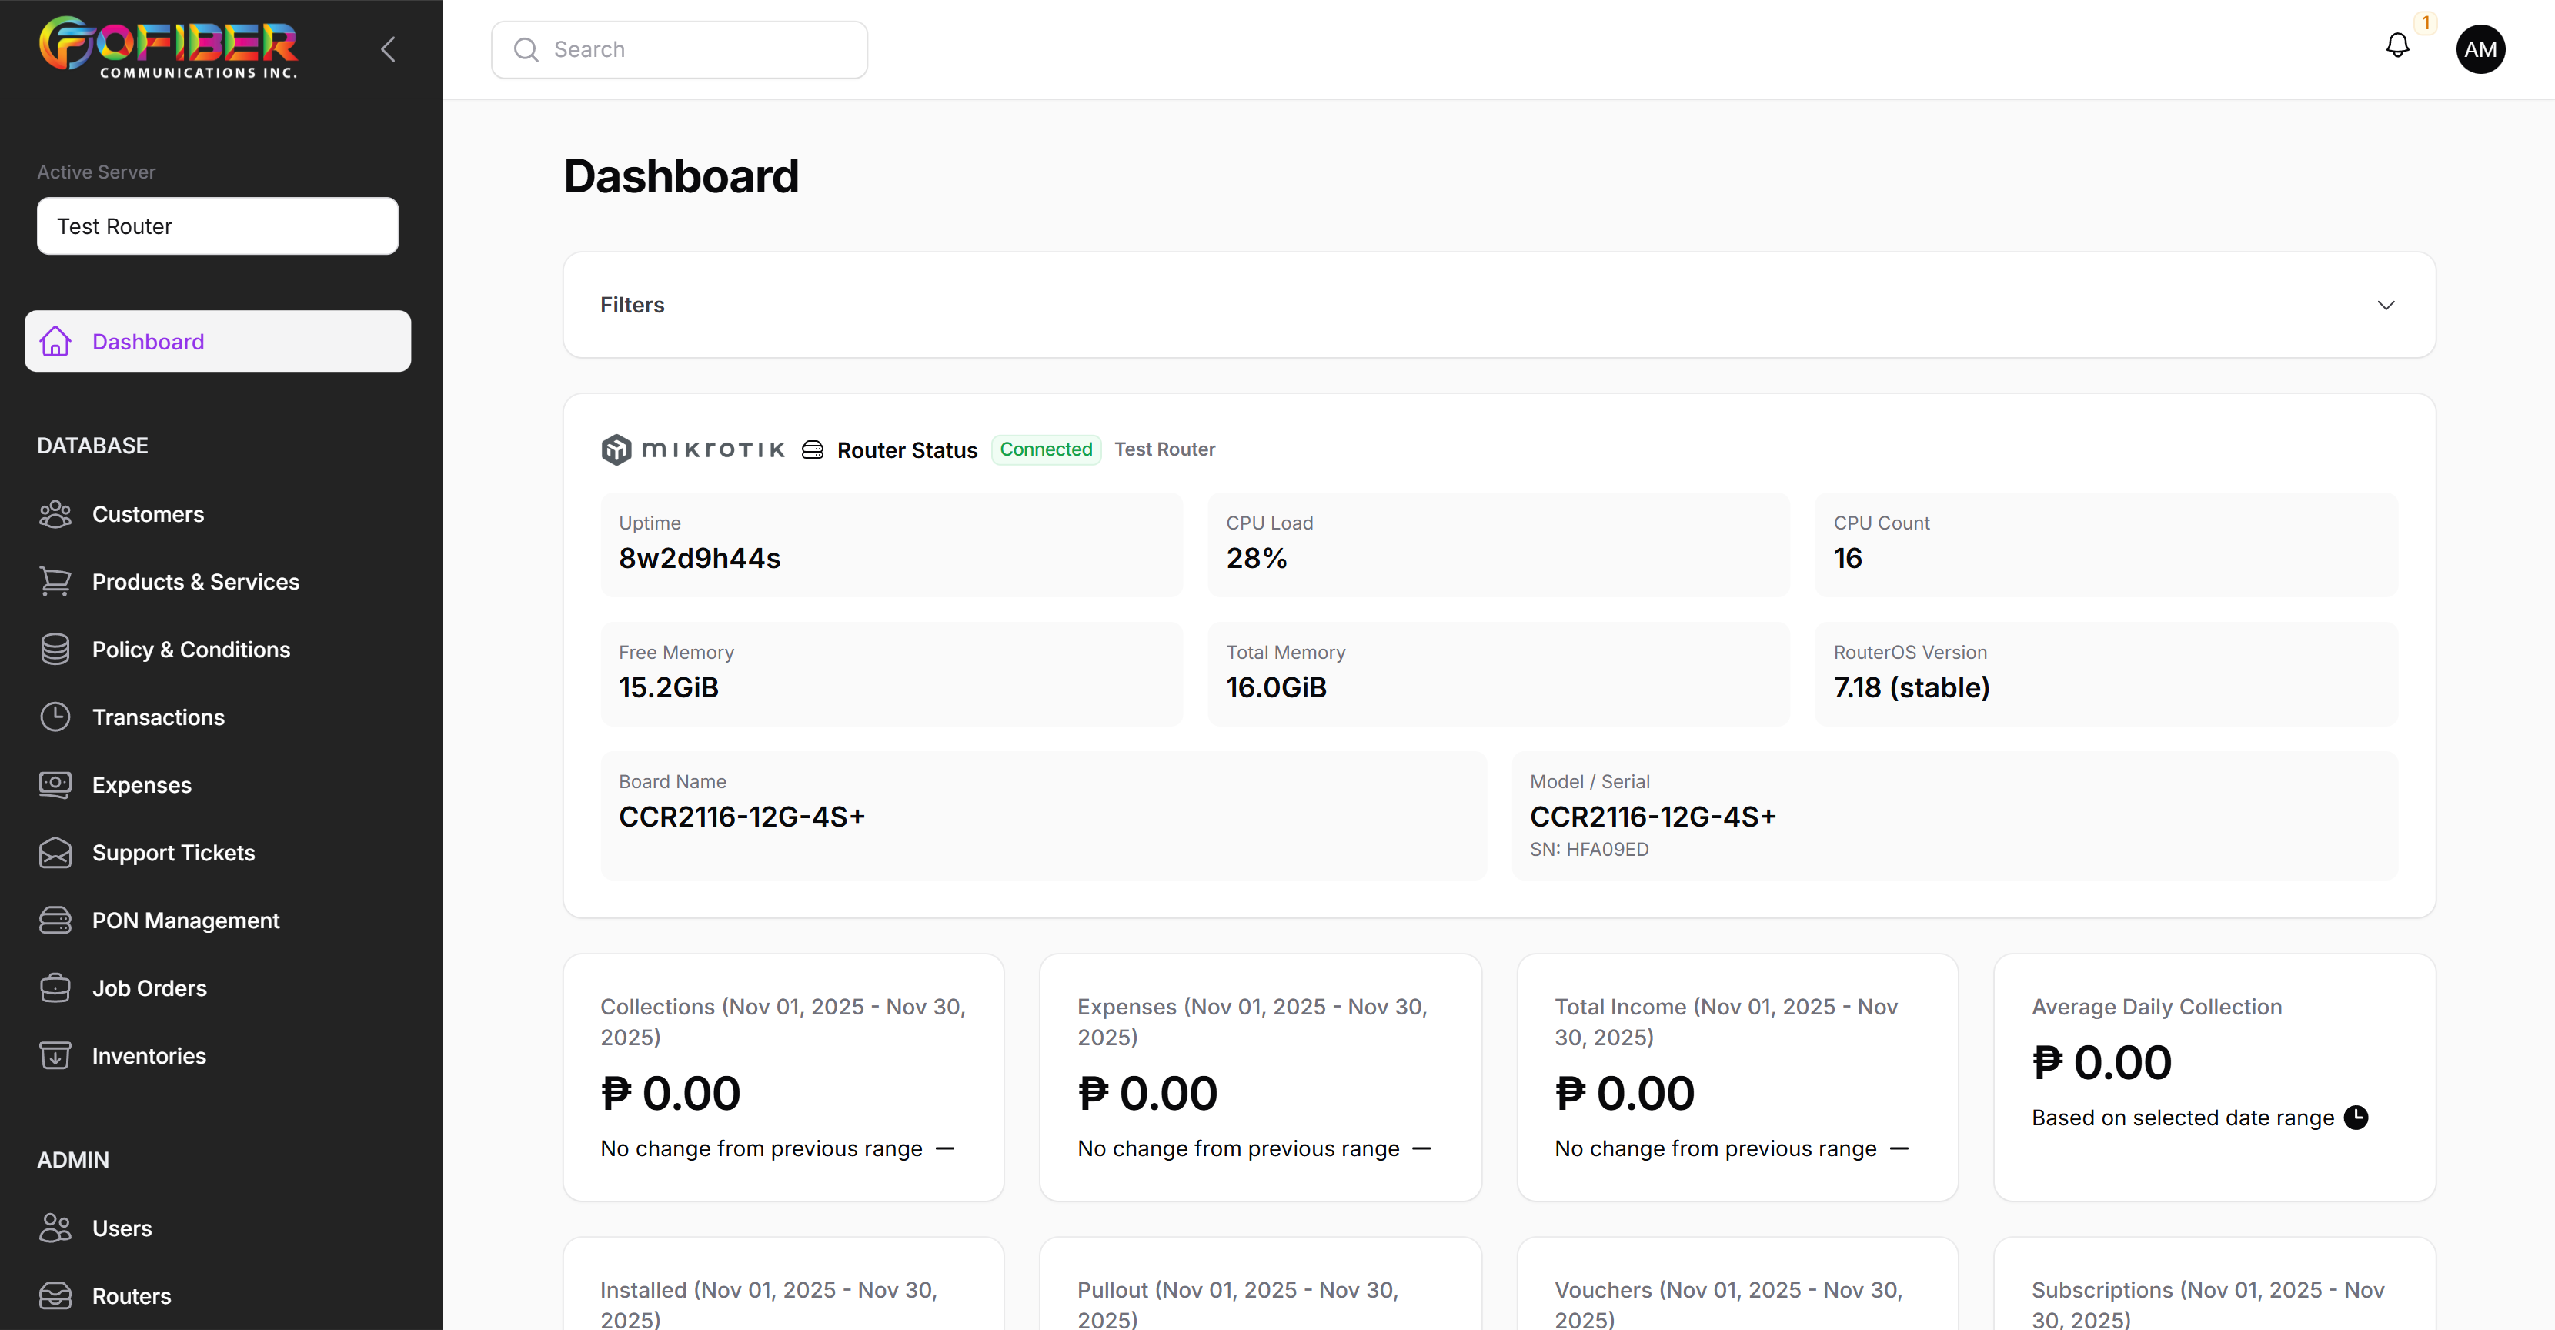The image size is (2555, 1330).
Task: Click the Customers people icon
Action: click(x=55, y=513)
